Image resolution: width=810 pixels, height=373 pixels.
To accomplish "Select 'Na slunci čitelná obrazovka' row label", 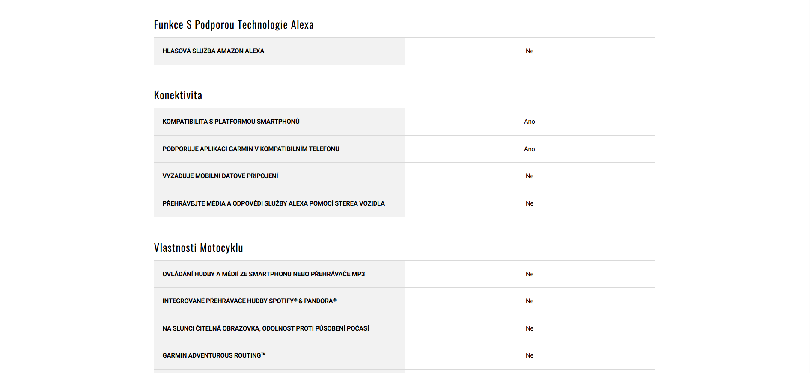I will click(x=265, y=328).
